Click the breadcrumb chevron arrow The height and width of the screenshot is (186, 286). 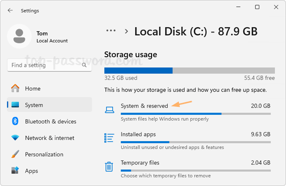point(126,31)
